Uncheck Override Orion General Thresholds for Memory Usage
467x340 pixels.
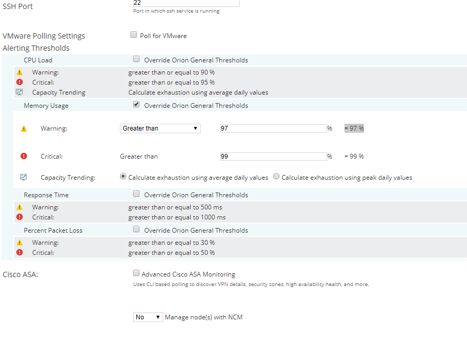tap(136, 105)
